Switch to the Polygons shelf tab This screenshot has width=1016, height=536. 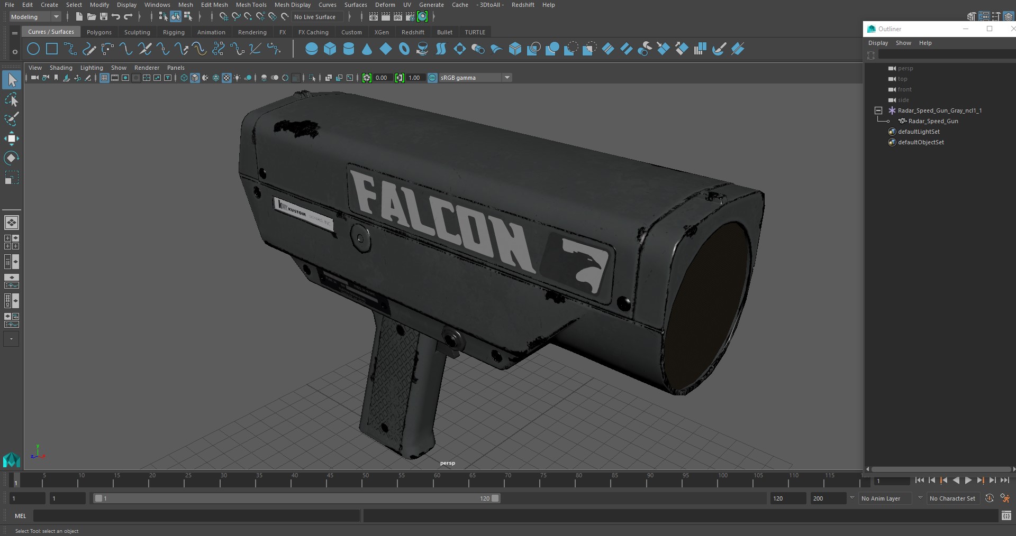pyautogui.click(x=99, y=32)
